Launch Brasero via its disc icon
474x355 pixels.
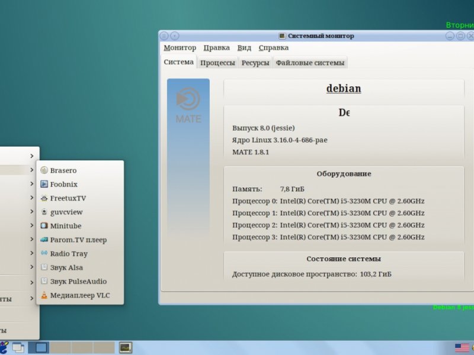tap(44, 170)
